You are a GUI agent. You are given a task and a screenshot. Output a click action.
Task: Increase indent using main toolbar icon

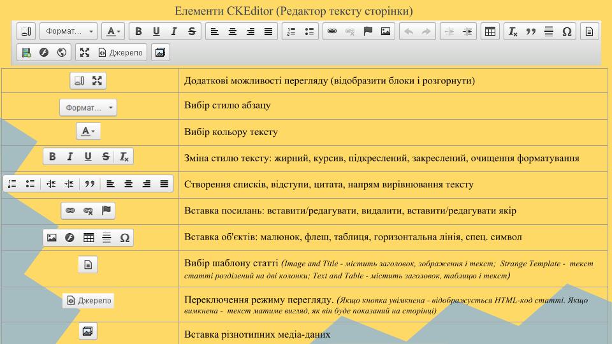coord(467,31)
